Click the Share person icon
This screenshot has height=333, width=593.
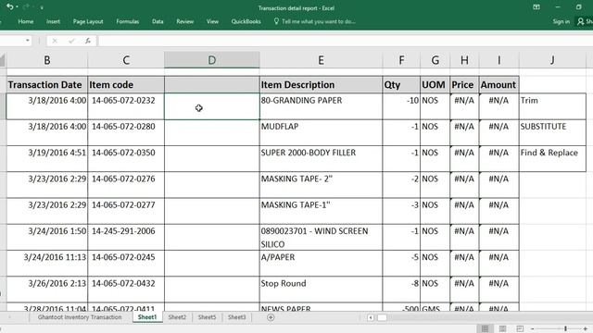point(581,21)
